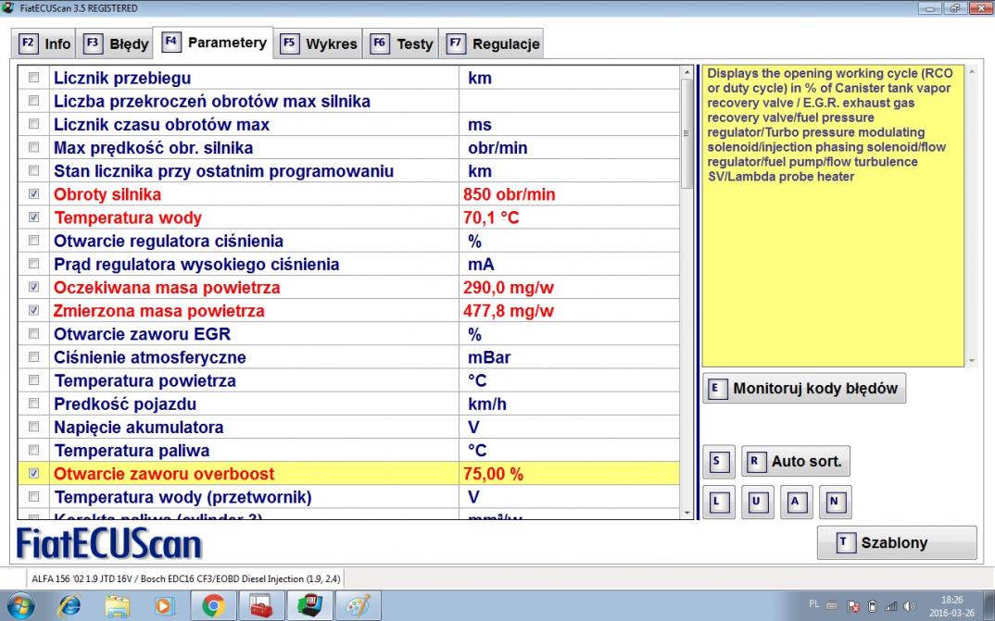The width and height of the screenshot is (995, 621).
Task: Tick the Licznik czasu obrotów max checkbox
Action: click(x=33, y=124)
